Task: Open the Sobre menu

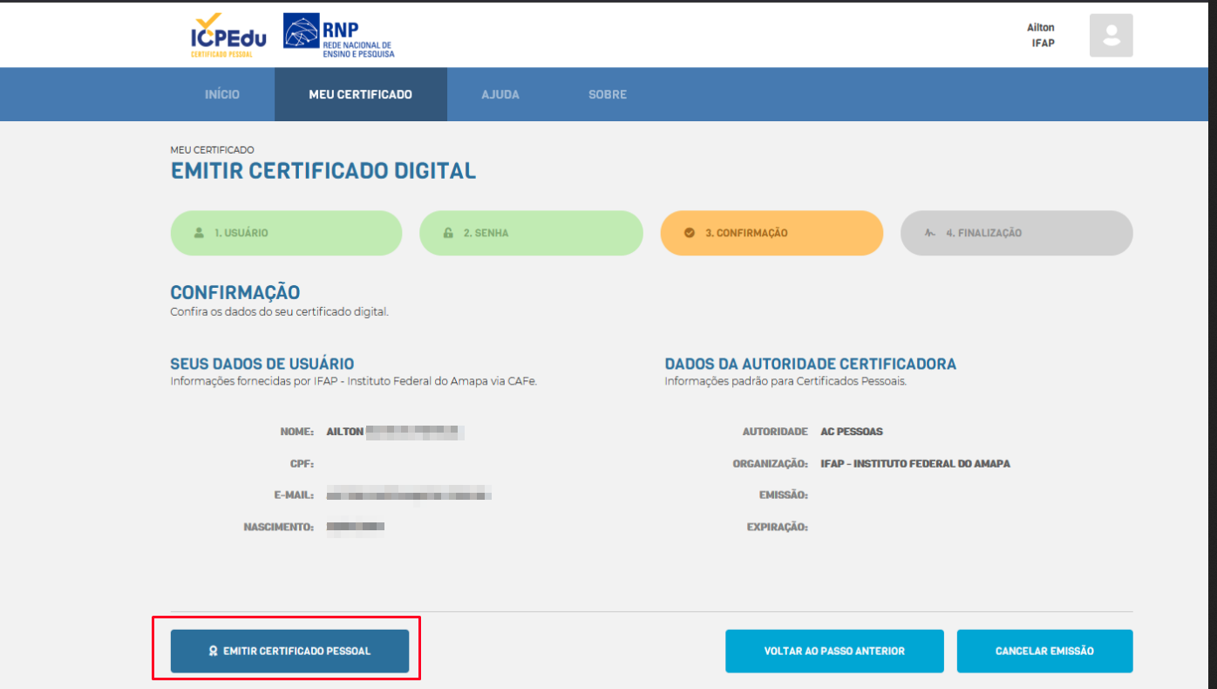Action: [x=608, y=94]
